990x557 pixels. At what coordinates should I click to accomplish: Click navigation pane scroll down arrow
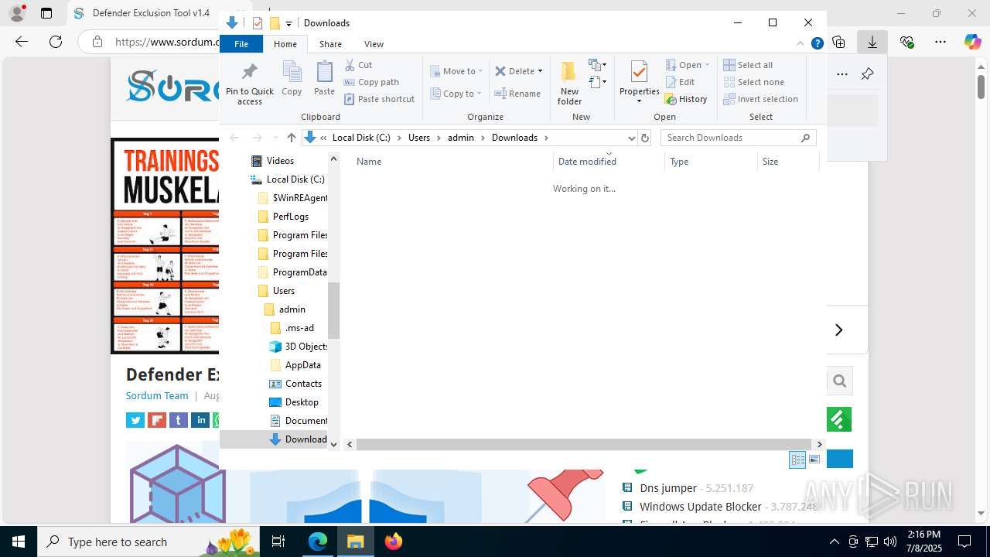click(334, 444)
